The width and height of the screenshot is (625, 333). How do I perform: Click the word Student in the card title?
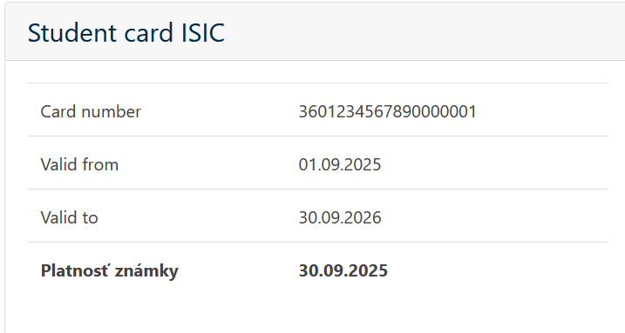tap(72, 32)
